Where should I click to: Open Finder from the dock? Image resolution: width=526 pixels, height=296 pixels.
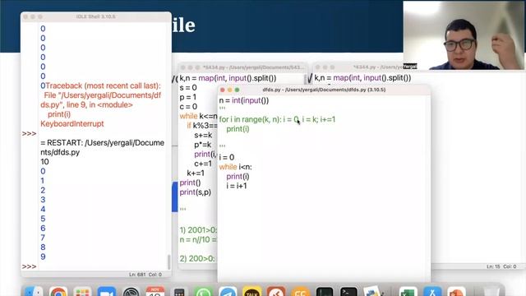(34, 292)
